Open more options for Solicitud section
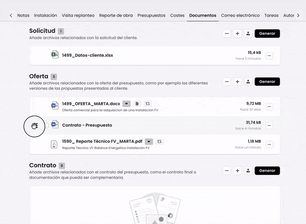306x224 pixels. [x=227, y=34]
